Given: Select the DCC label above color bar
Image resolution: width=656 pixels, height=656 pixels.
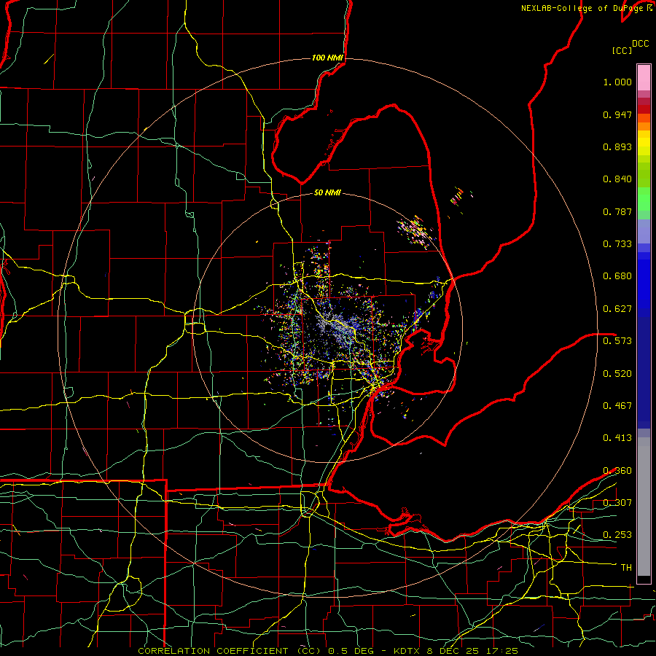Looking at the screenshot, I should coord(640,44).
